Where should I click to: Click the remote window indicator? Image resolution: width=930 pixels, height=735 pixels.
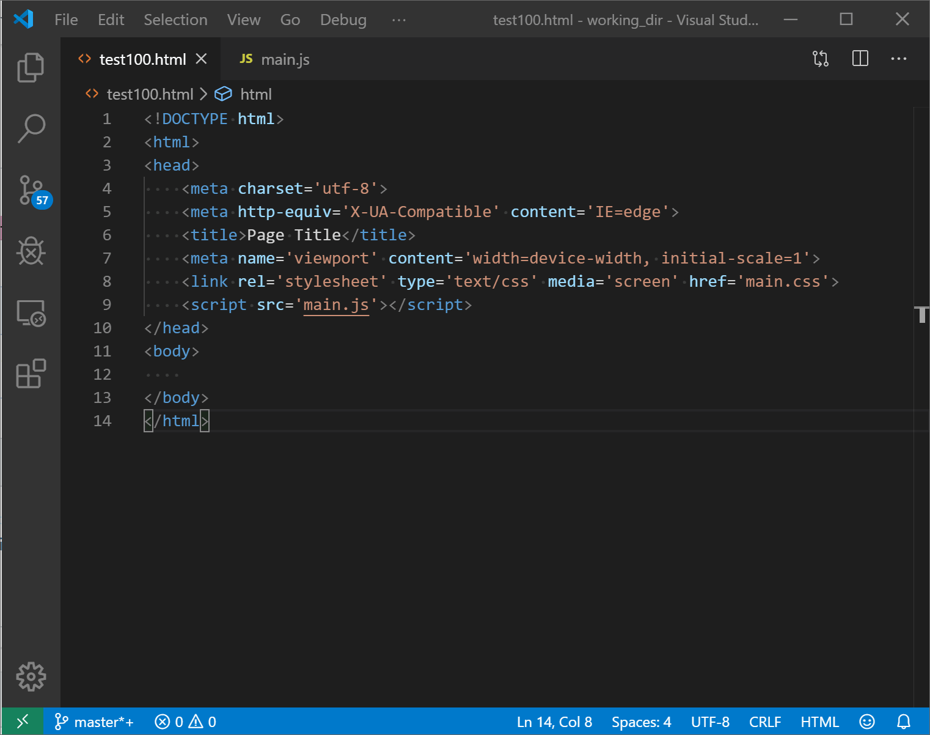pos(23,722)
